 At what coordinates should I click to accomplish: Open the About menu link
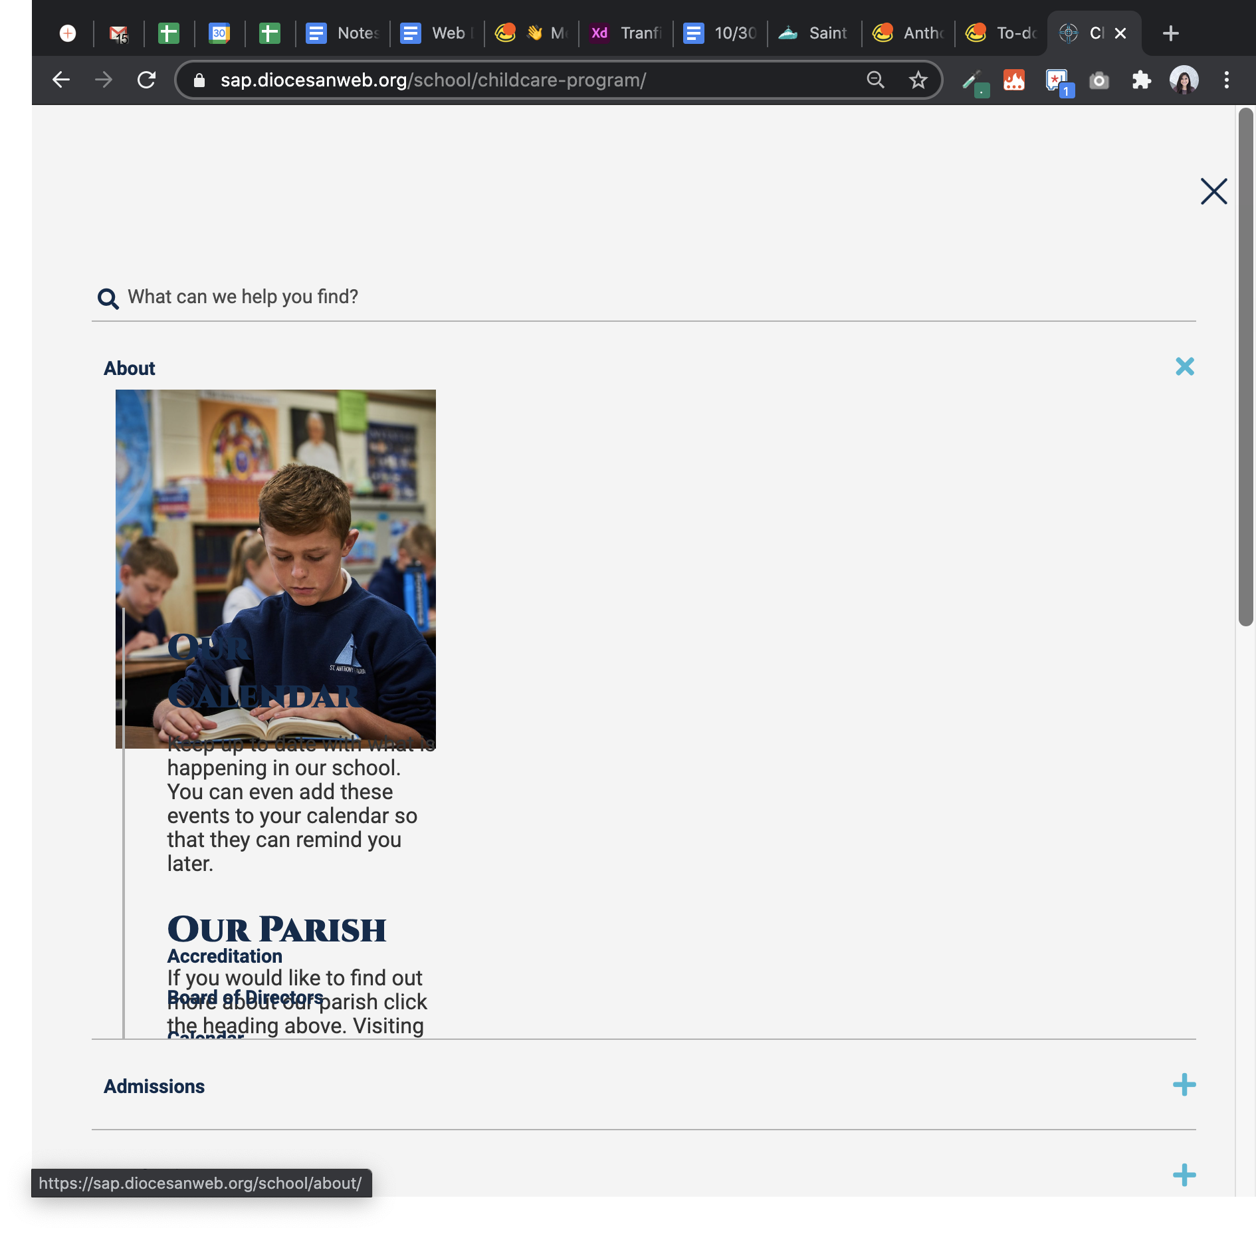point(129,368)
